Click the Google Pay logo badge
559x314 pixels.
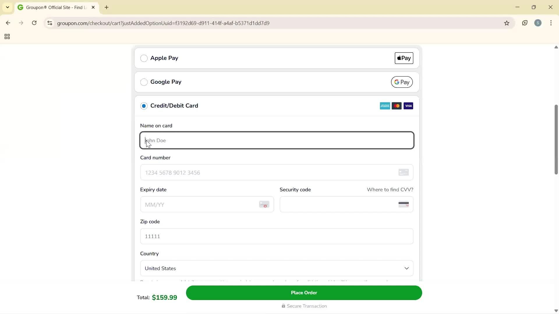pos(402,82)
